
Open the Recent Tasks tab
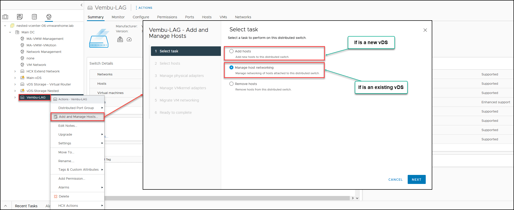click(x=26, y=206)
